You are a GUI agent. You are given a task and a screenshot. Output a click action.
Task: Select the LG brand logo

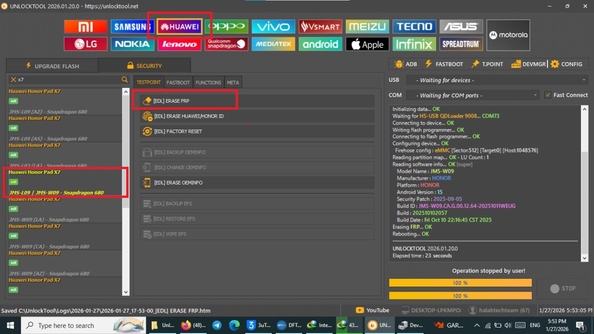pyautogui.click(x=85, y=44)
